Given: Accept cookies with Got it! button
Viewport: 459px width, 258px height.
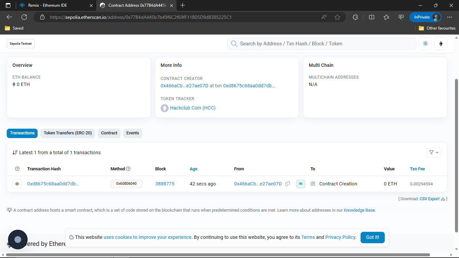Looking at the screenshot, I should coord(373,237).
